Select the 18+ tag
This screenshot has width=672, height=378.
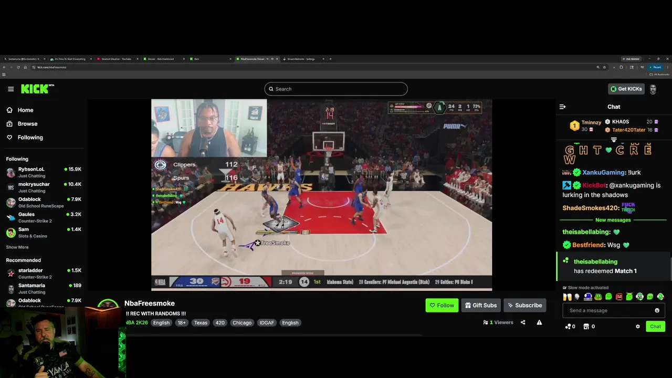[181, 322]
